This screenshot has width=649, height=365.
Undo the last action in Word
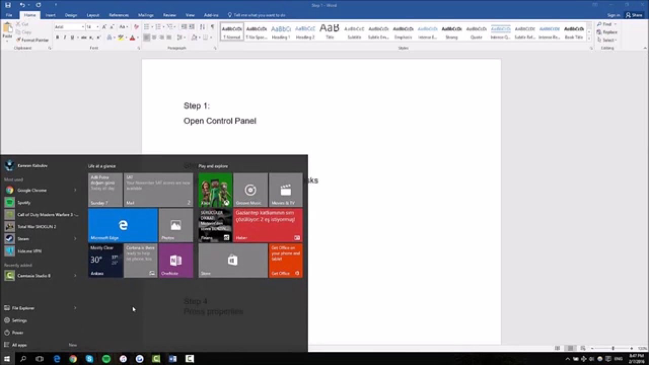[22, 5]
